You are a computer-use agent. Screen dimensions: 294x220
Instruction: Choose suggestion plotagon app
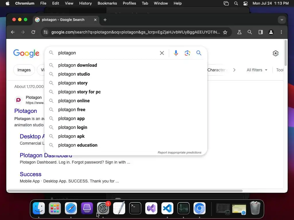pyautogui.click(x=126, y=118)
